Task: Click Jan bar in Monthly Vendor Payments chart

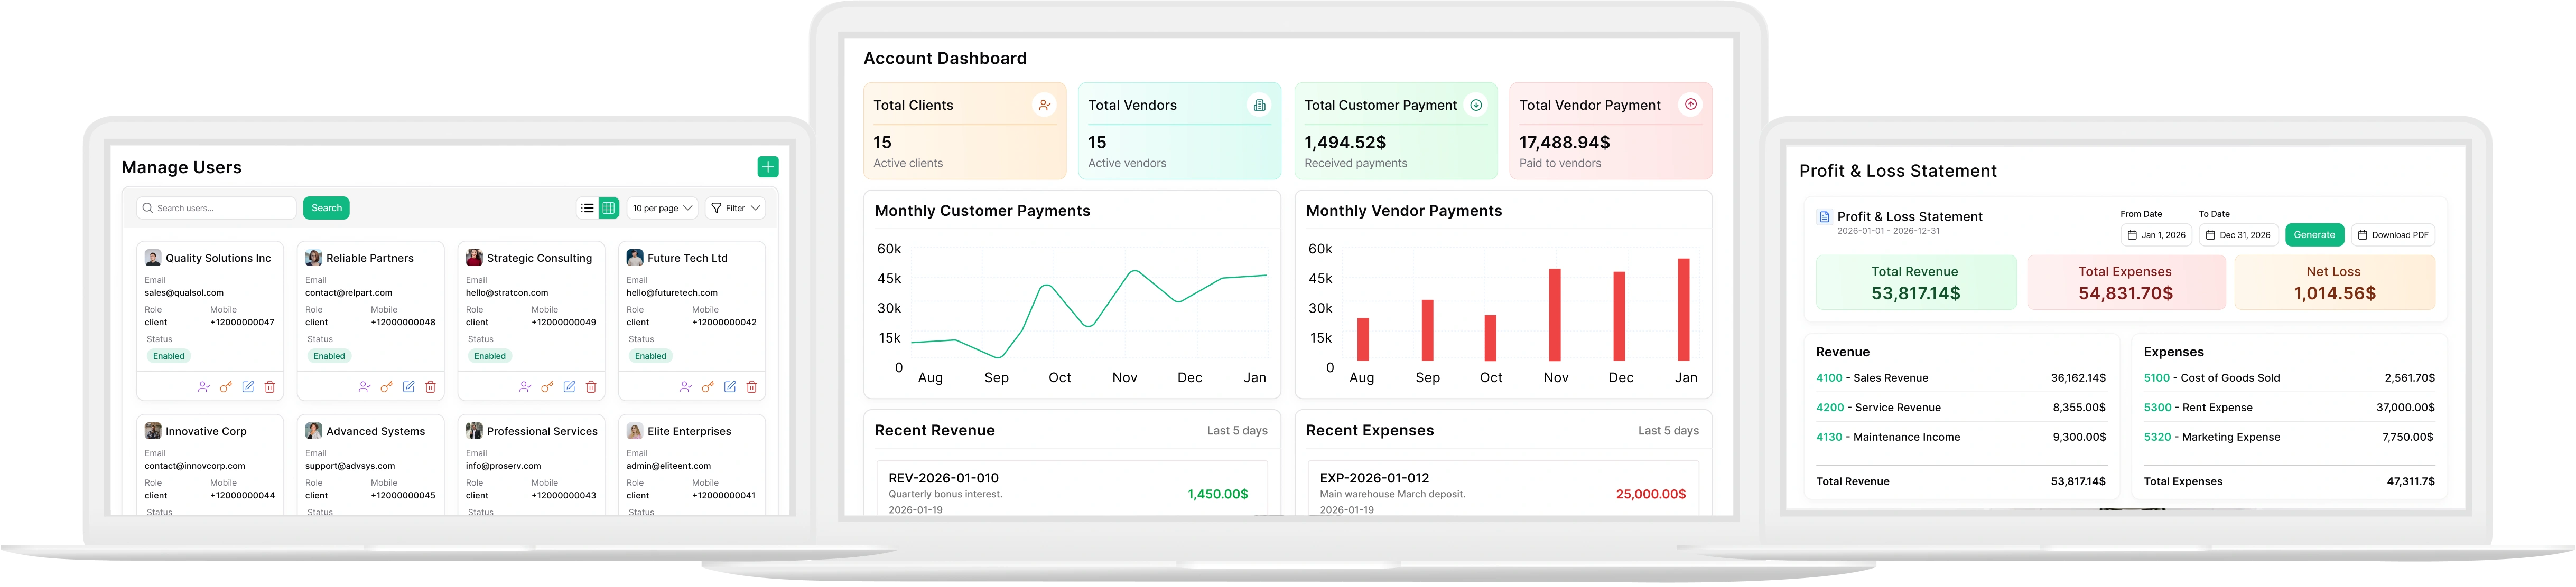Action: 1684,309
